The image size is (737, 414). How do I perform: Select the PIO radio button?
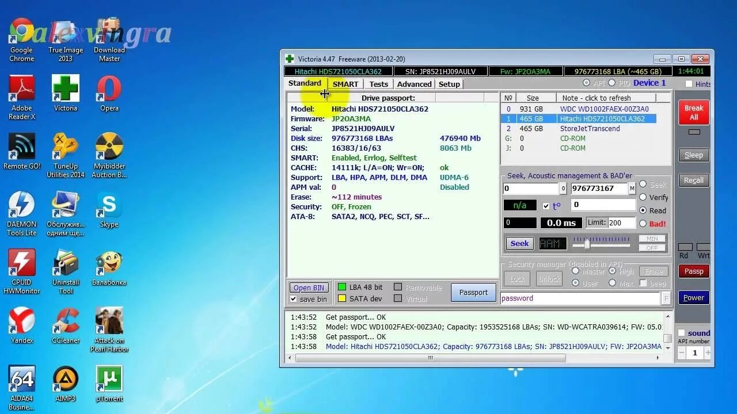point(612,83)
